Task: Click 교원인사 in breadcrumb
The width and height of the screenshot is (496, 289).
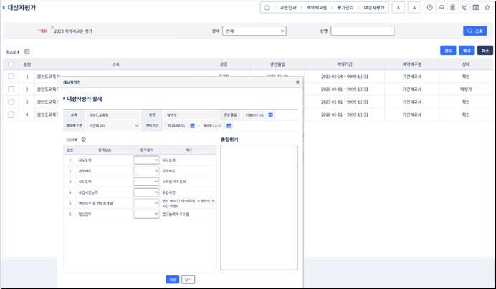Action: [x=288, y=8]
